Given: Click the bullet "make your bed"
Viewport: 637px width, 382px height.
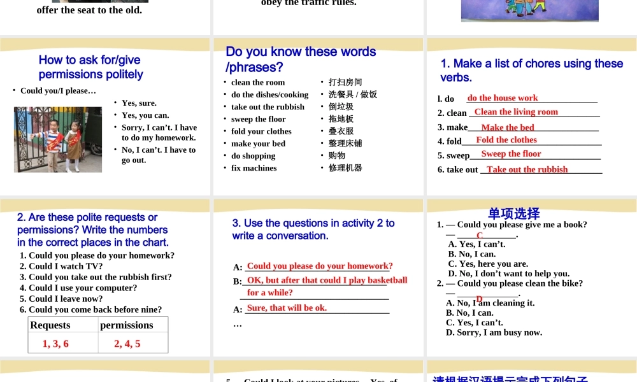Looking at the screenshot, I should (x=258, y=143).
